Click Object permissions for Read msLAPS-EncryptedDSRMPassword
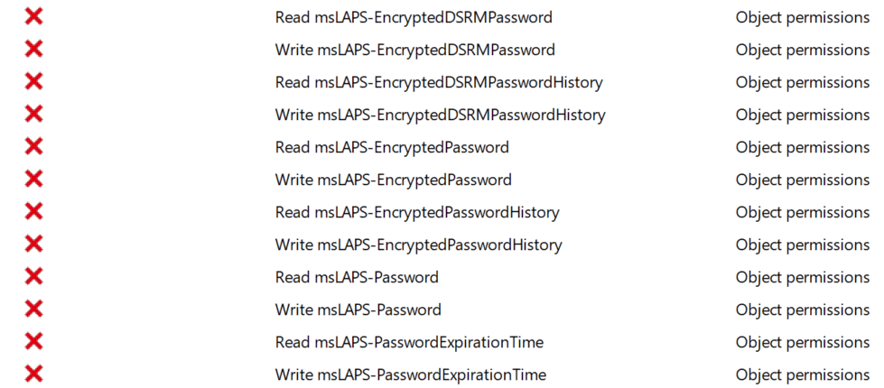Image resolution: width=884 pixels, height=388 pixels. (803, 17)
